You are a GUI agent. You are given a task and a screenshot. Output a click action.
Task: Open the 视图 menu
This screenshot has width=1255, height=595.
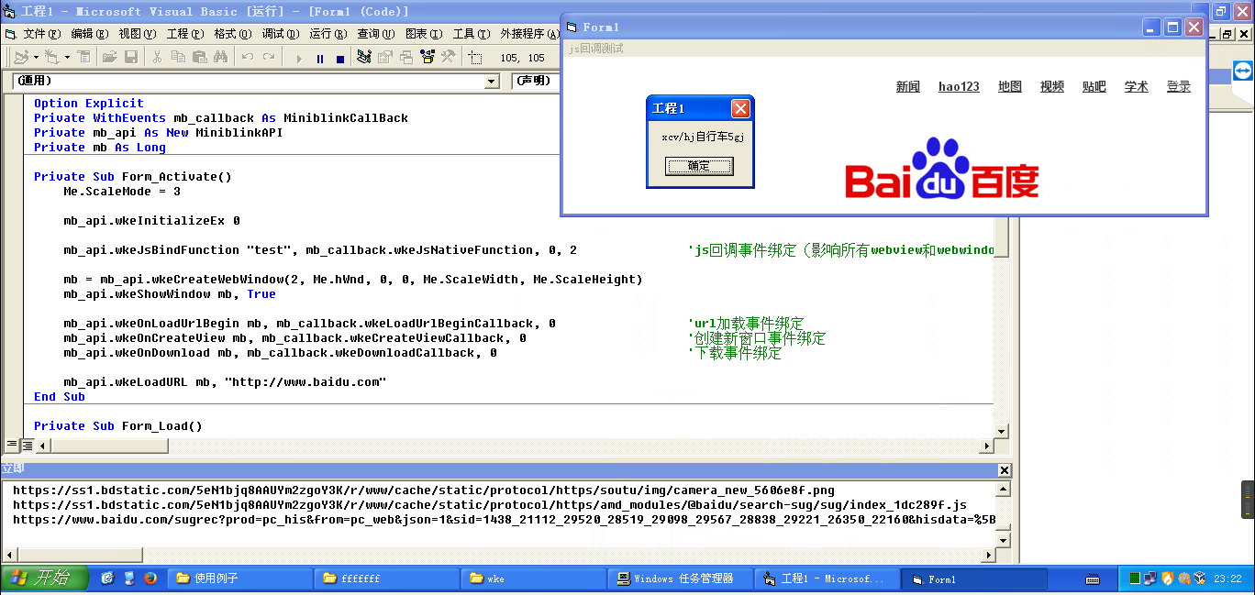click(137, 34)
